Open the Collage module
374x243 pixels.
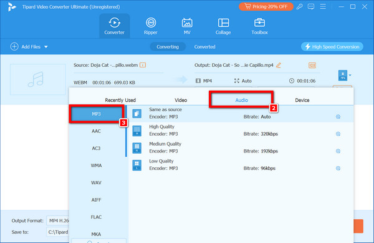pyautogui.click(x=223, y=26)
